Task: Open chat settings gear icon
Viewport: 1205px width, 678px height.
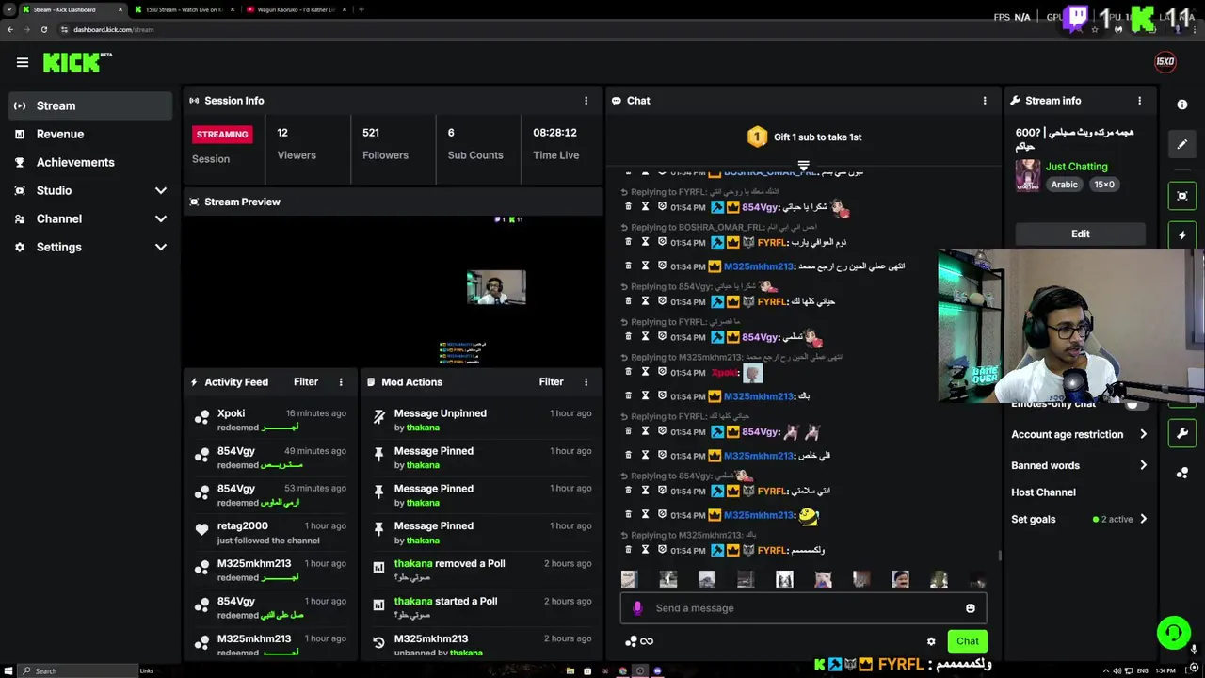Action: [931, 641]
